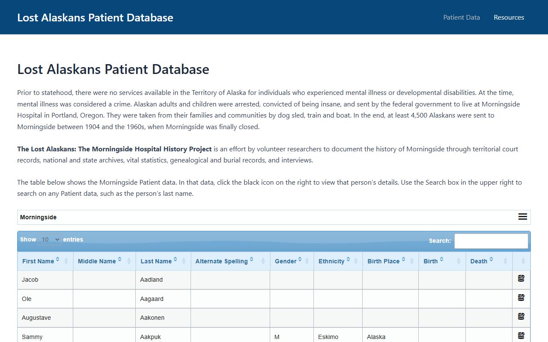Click blue sort arrows beside Ethnicity label
This screenshot has width=548, height=342.
(348, 260)
